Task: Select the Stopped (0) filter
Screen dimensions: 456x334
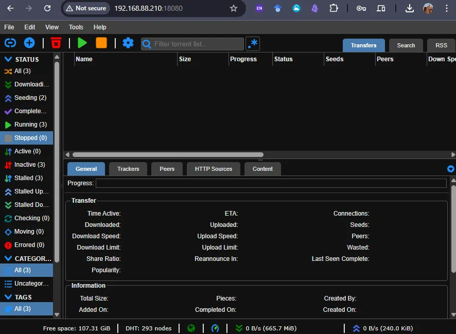Action: tap(26, 138)
